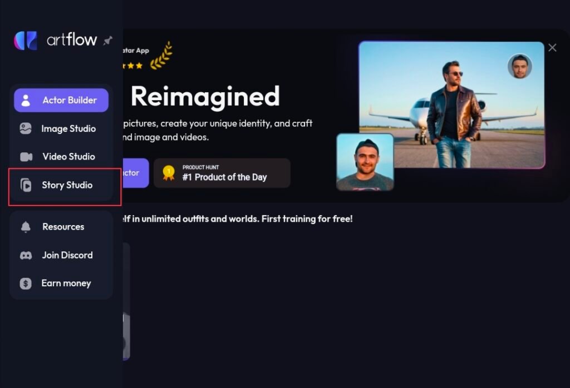Click the Resources bell icon

coord(26,227)
